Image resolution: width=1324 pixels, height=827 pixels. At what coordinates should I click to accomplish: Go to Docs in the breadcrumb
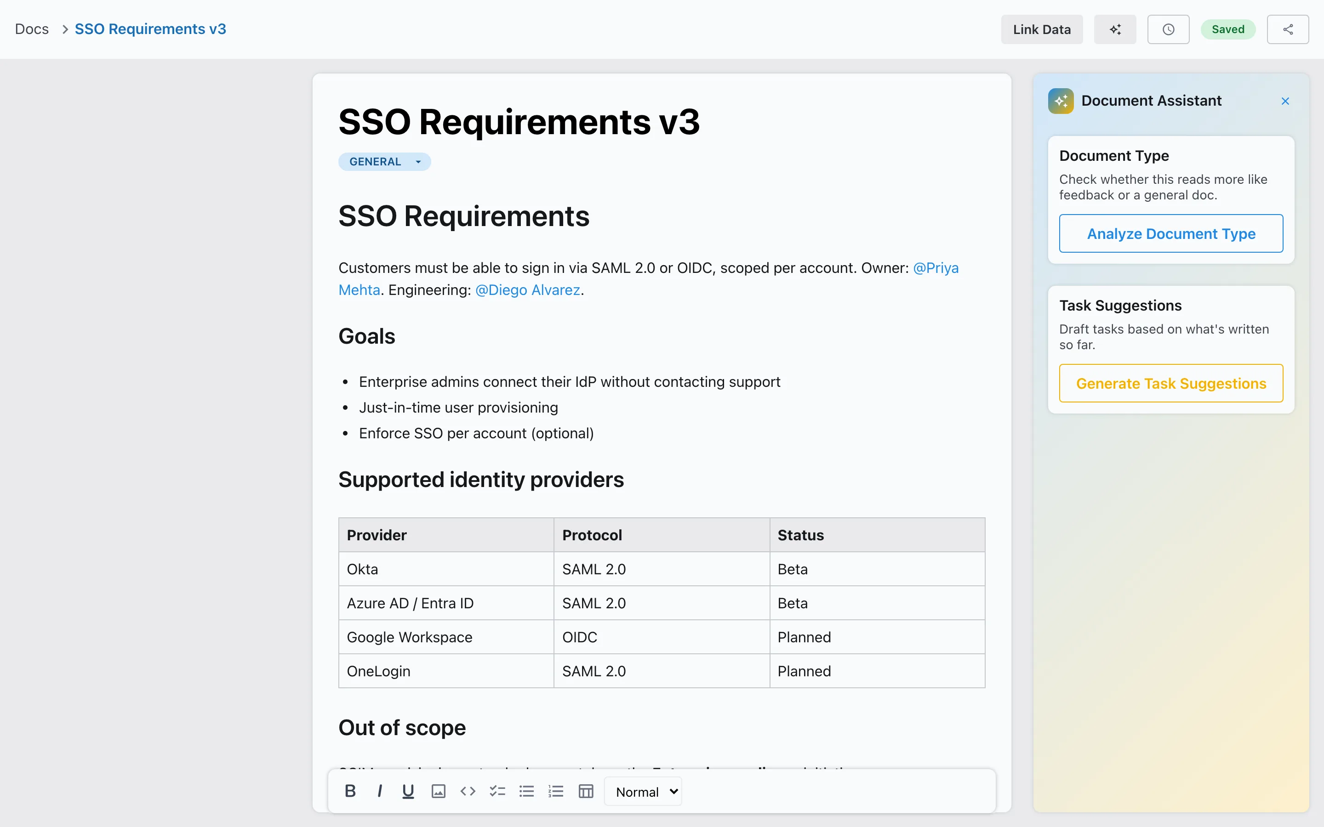32,29
